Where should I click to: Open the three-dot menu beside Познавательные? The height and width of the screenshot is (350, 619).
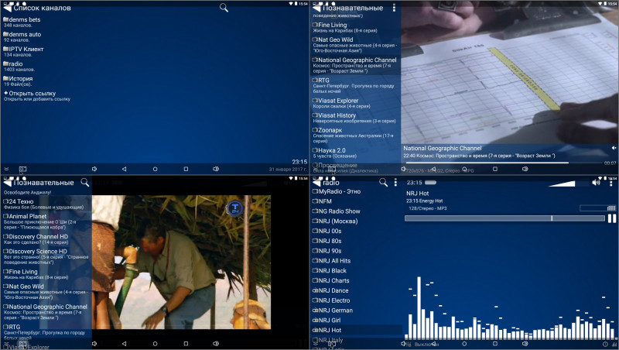(x=394, y=8)
